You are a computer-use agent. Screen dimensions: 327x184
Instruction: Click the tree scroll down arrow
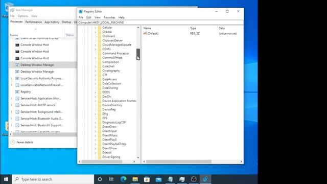coord(138,157)
